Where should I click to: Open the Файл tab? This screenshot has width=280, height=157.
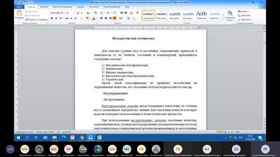(19, 7)
